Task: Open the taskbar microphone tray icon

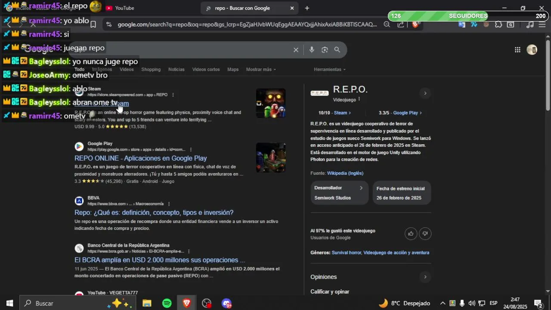Action: pyautogui.click(x=462, y=303)
